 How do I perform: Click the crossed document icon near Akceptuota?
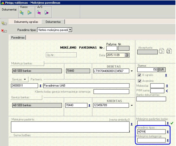coord(169,51)
